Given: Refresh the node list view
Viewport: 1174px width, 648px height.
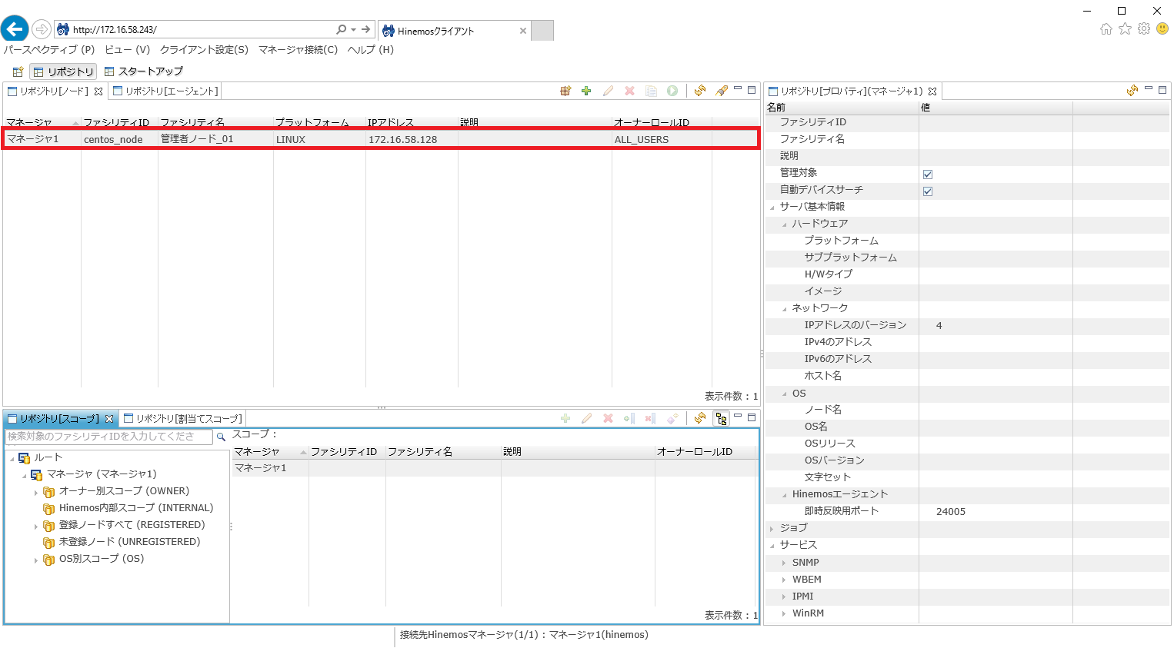Looking at the screenshot, I should click(x=699, y=91).
